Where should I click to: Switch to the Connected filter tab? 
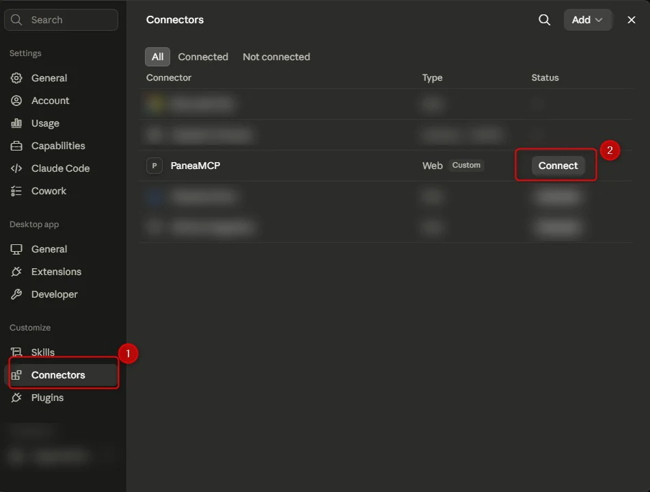[203, 57]
